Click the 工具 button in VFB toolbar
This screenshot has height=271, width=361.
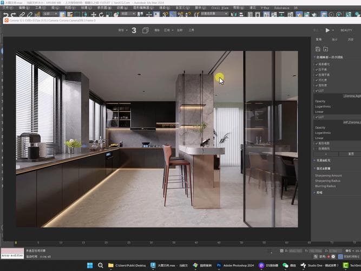[x=191, y=30]
